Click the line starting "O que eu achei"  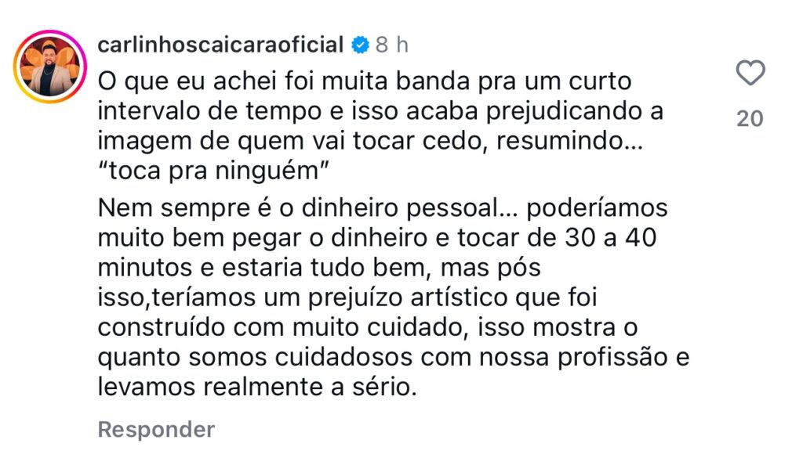click(365, 81)
